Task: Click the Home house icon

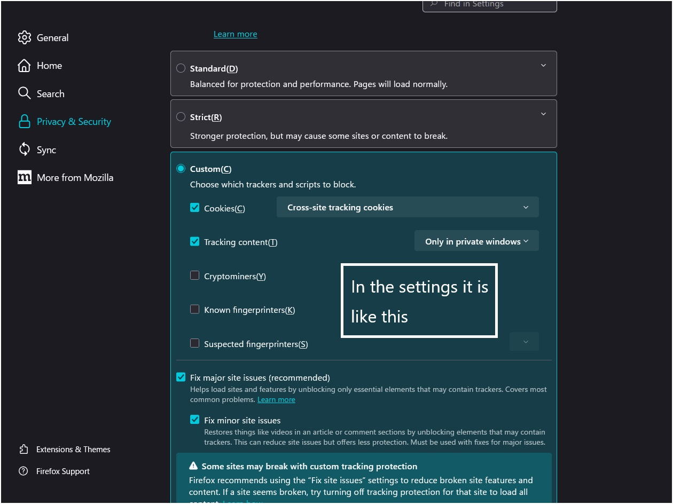Action: click(25, 66)
